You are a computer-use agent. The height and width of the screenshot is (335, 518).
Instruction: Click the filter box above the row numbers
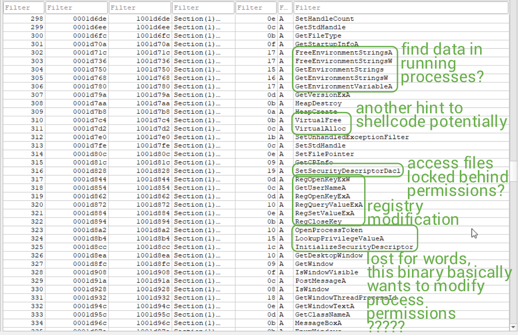(24, 8)
